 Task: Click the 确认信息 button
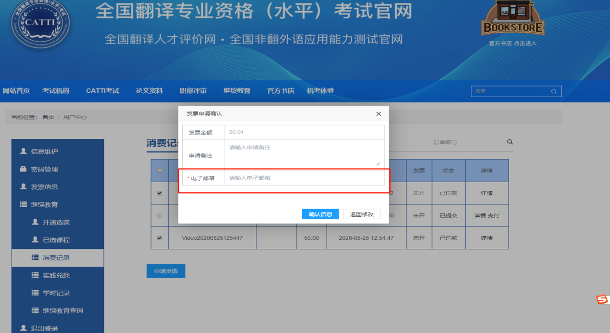(320, 214)
